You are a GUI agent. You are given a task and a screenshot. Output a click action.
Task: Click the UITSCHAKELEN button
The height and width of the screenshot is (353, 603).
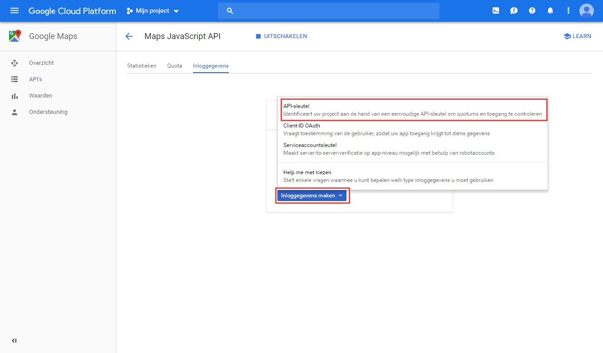coord(281,36)
